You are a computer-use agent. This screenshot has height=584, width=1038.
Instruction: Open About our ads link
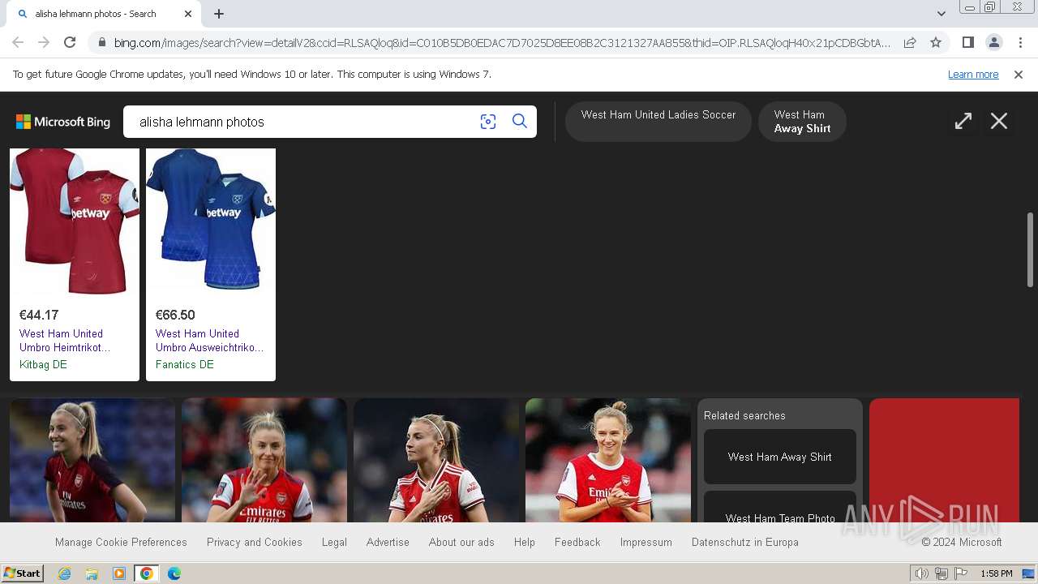pyautogui.click(x=461, y=542)
